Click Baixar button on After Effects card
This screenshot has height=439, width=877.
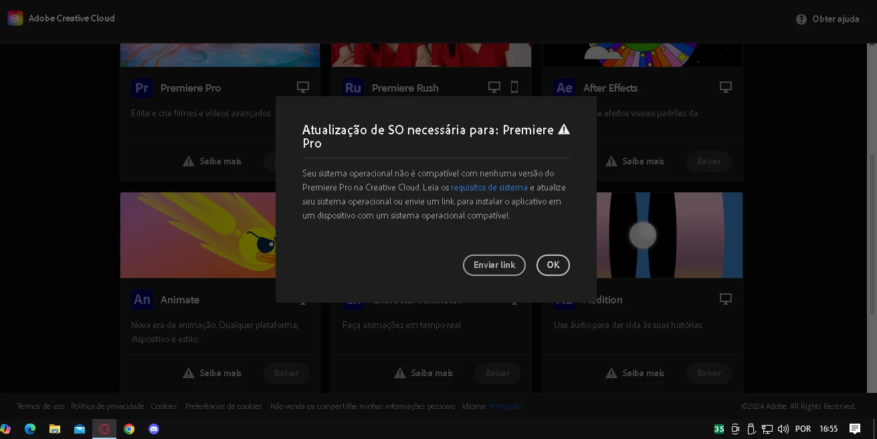click(709, 162)
